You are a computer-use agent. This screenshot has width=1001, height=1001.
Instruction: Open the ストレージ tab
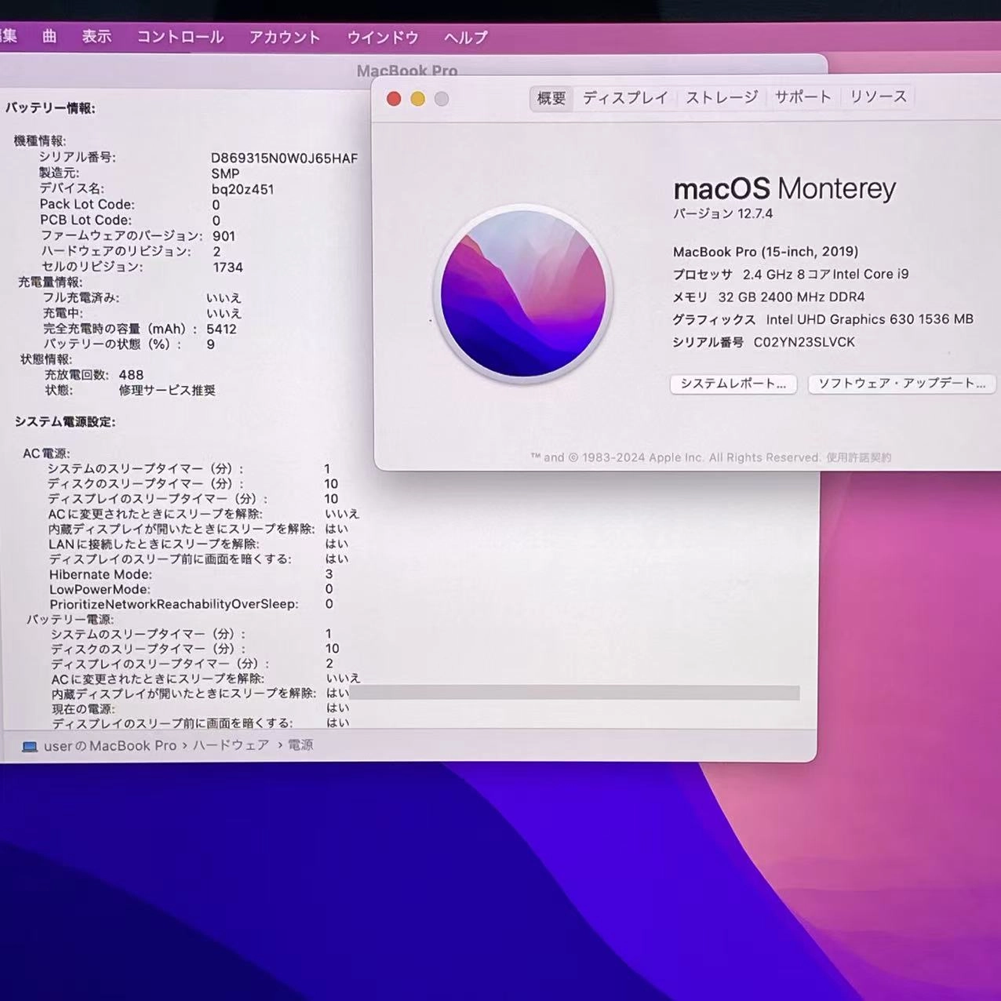point(720,96)
